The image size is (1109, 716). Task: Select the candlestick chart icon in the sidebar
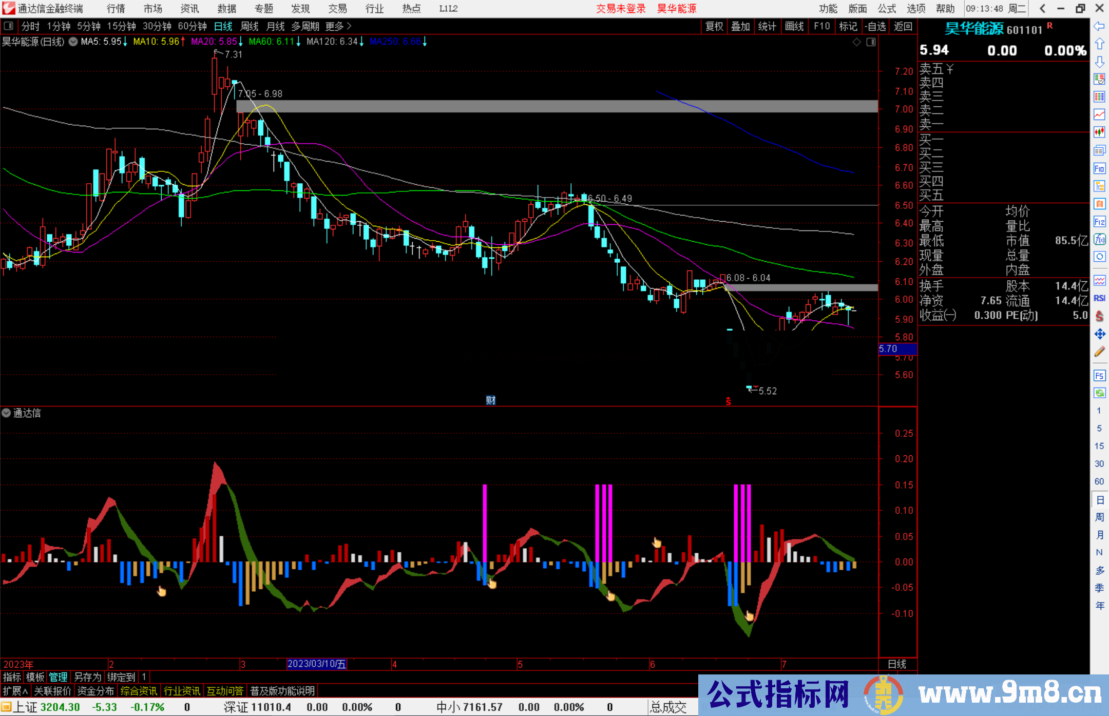tap(1099, 132)
